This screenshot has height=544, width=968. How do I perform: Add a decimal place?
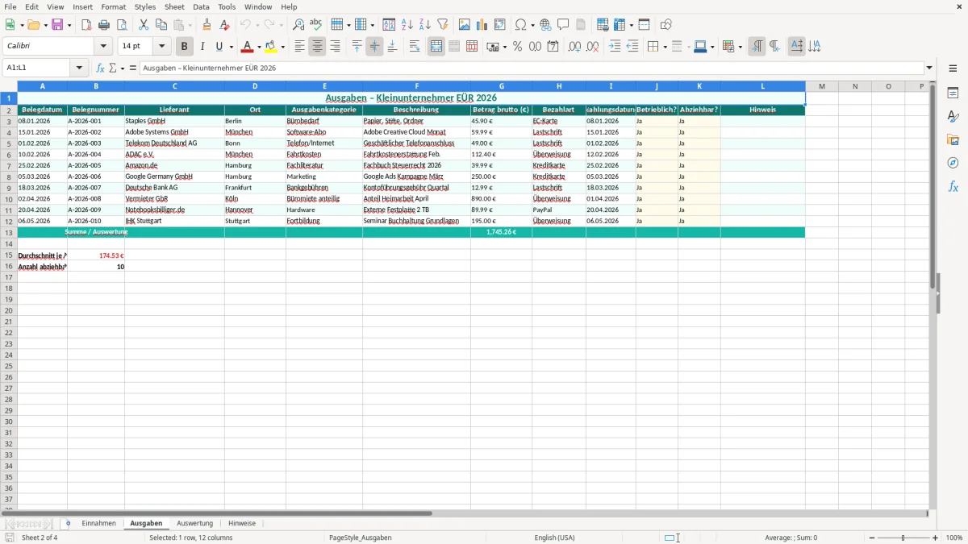click(x=574, y=47)
